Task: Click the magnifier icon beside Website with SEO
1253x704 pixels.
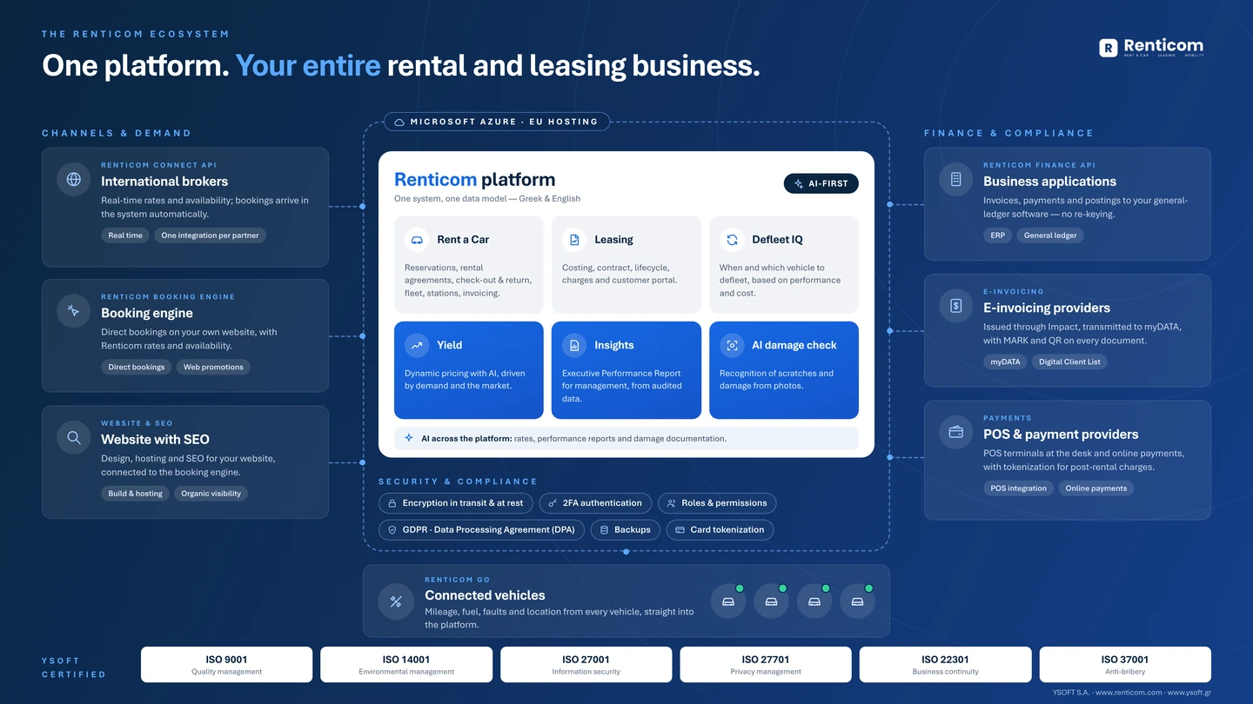Action: (74, 437)
